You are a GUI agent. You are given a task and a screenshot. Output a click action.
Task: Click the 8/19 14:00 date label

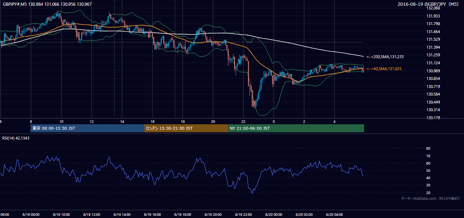122,214
